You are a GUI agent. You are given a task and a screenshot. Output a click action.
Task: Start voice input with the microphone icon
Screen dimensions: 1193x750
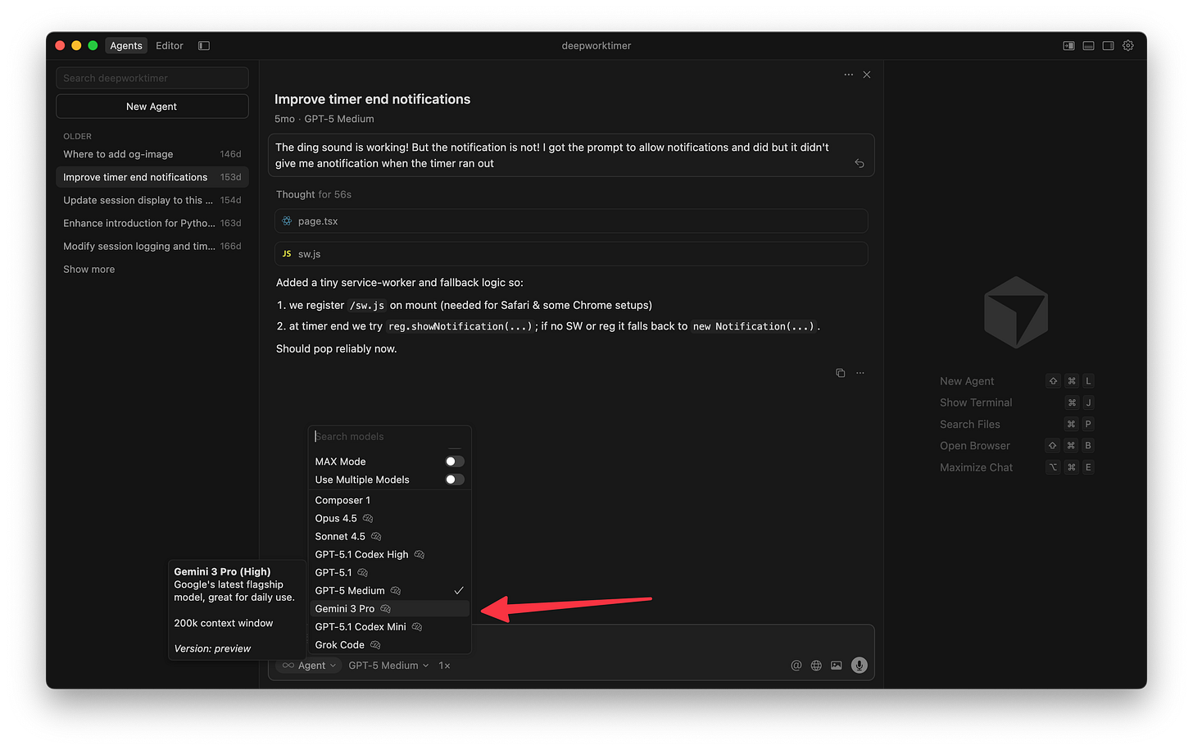tap(858, 665)
